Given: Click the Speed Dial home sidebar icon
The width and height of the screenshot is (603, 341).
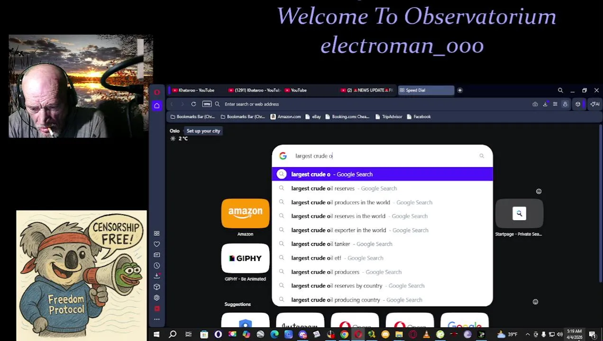Looking at the screenshot, I should pos(157,106).
